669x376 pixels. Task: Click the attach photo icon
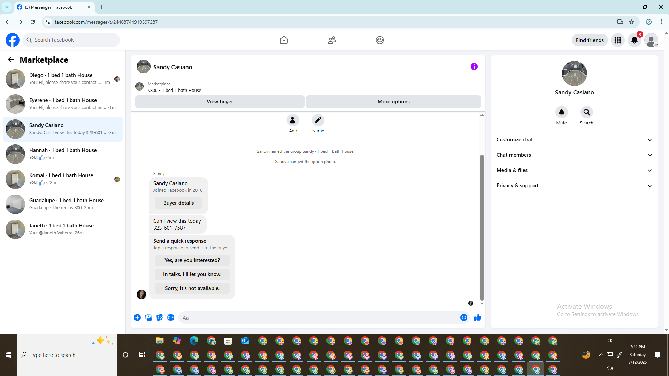148,318
